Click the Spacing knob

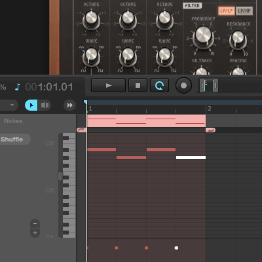238,71
